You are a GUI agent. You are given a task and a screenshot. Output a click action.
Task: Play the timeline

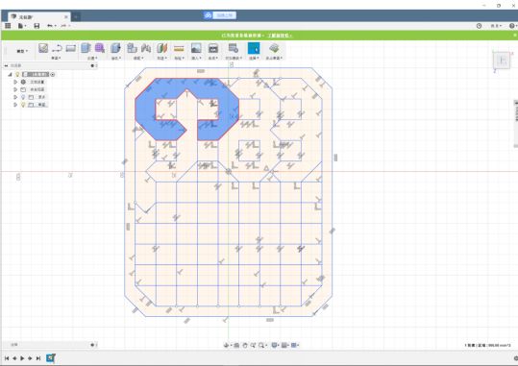pyautogui.click(x=22, y=358)
